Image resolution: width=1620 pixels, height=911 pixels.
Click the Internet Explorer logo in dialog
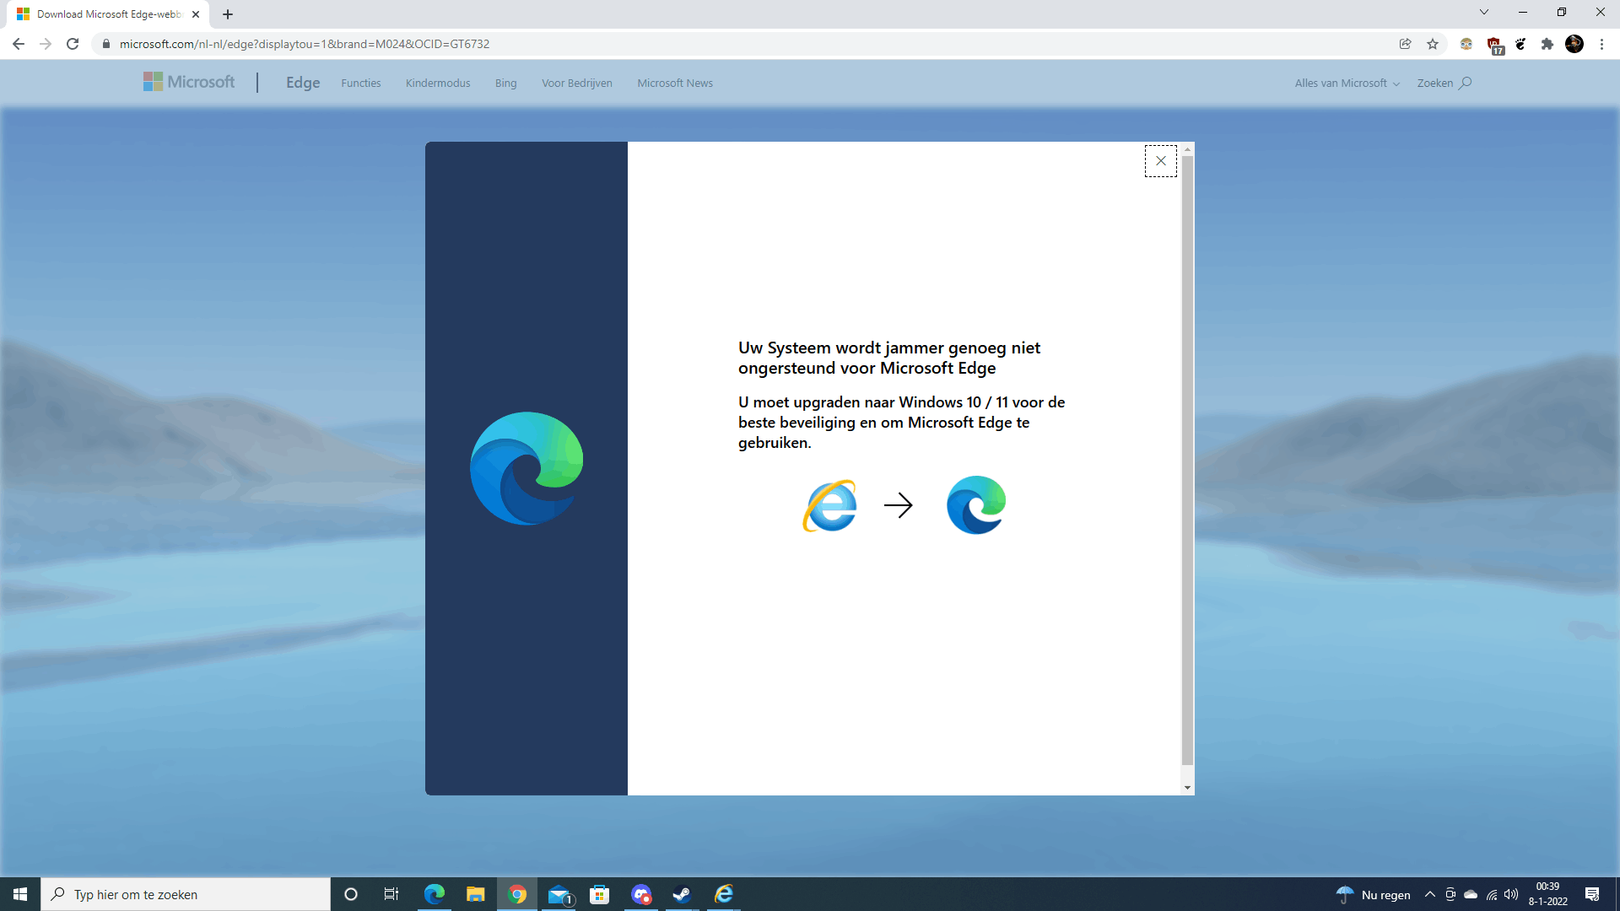click(x=829, y=505)
